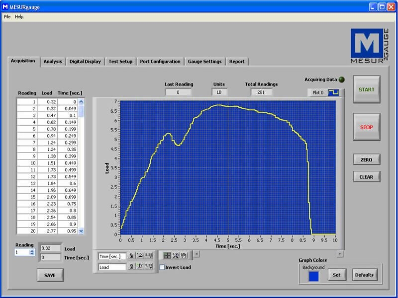The image size is (398, 298).
Task: Click the SAVE button
Action: [50, 275]
